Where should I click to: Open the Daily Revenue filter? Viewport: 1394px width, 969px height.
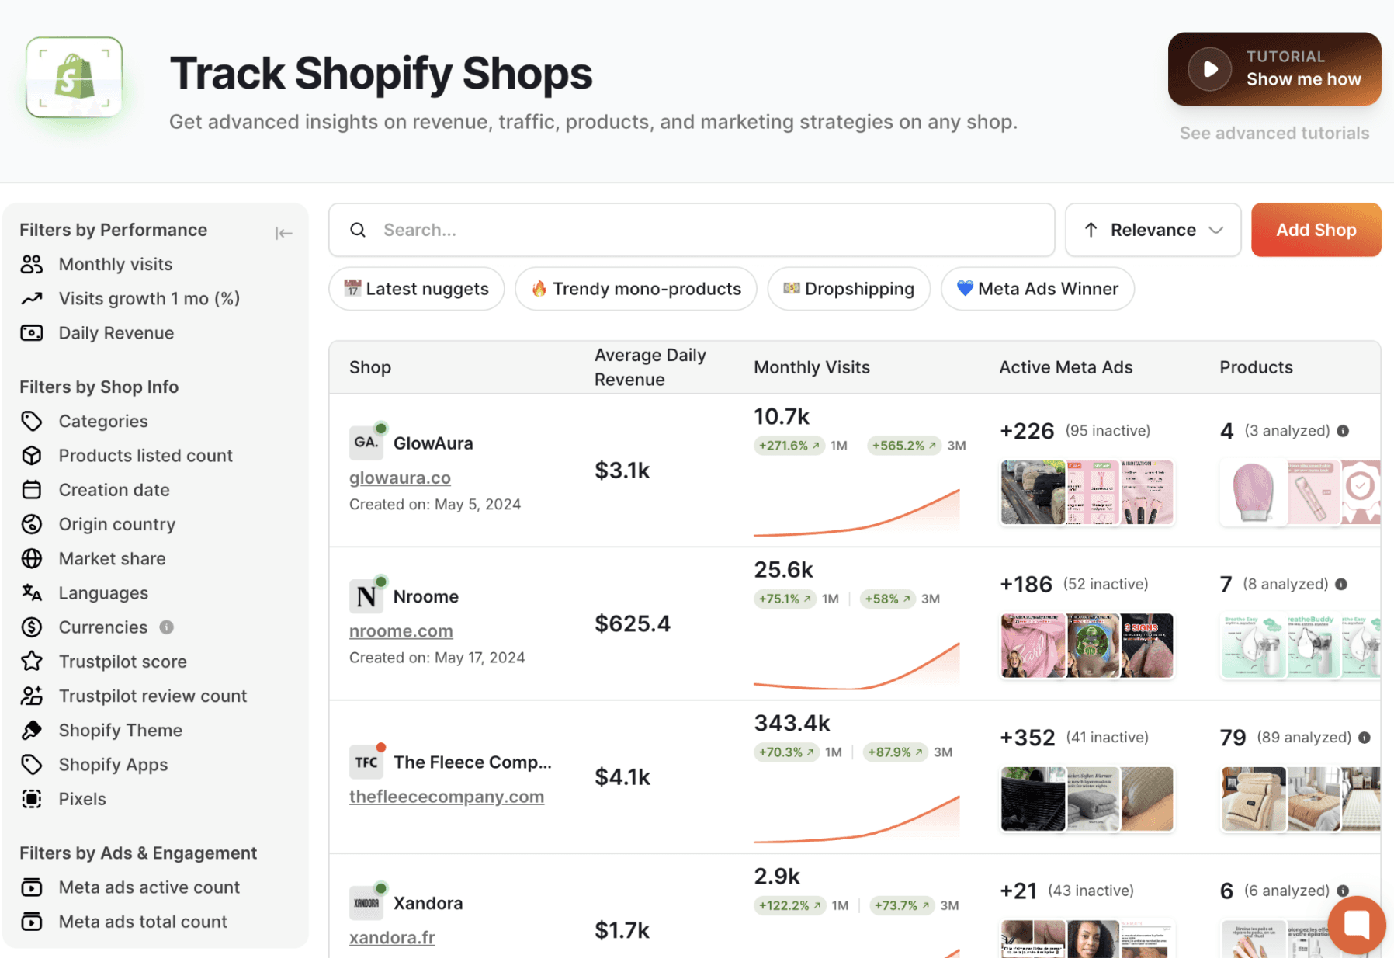coord(116,333)
